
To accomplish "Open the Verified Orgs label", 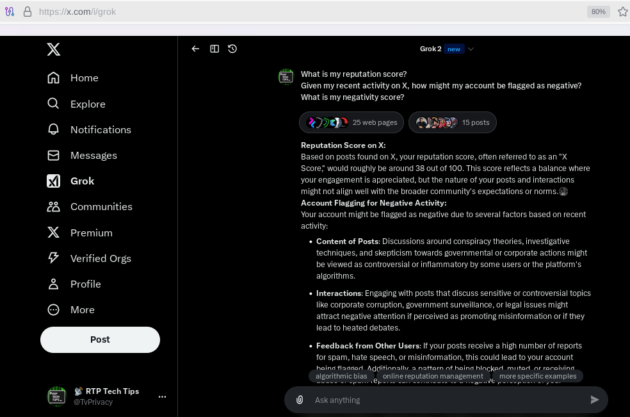I will point(101,259).
